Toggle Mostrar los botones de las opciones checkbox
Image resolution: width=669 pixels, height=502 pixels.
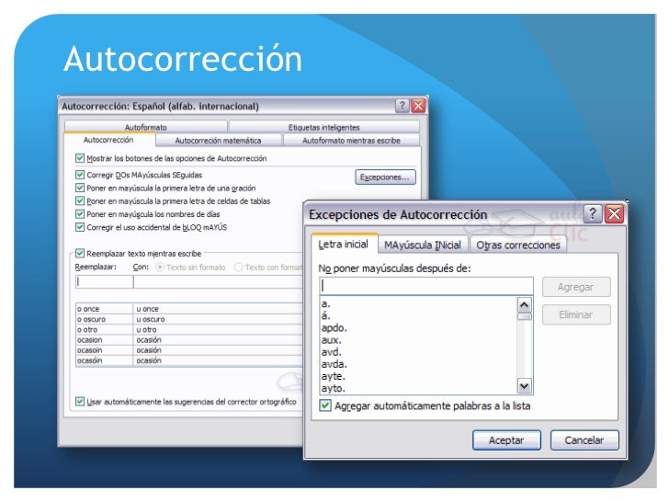pos(80,158)
